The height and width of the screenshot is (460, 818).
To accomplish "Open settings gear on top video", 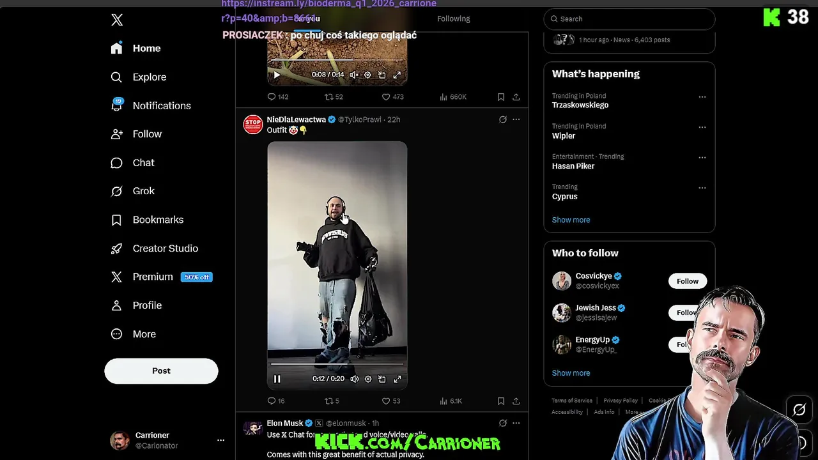I will point(367,75).
